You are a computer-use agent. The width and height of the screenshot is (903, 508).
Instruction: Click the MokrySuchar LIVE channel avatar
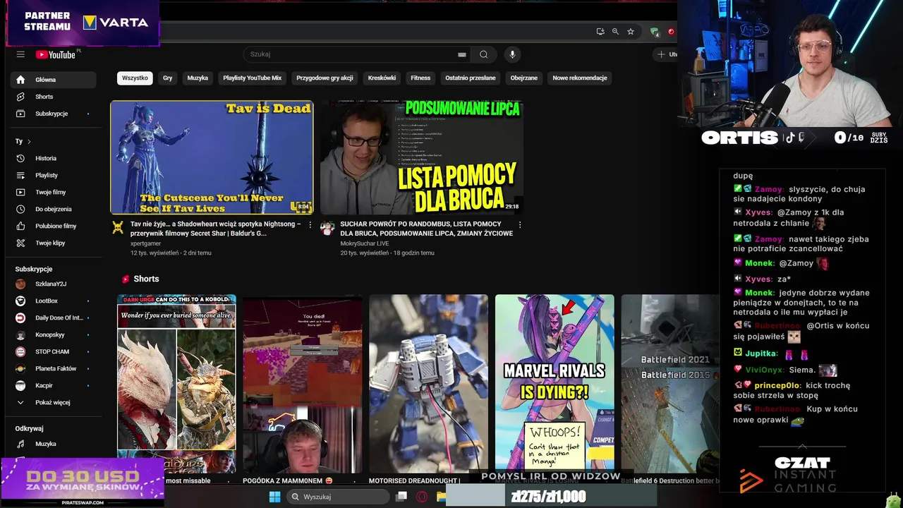(327, 228)
